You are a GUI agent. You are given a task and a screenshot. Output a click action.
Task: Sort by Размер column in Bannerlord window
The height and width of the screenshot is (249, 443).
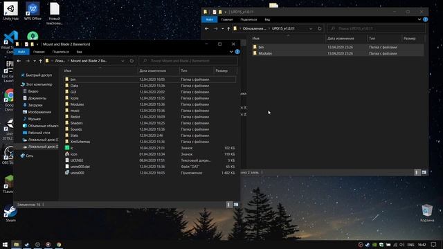click(x=221, y=71)
